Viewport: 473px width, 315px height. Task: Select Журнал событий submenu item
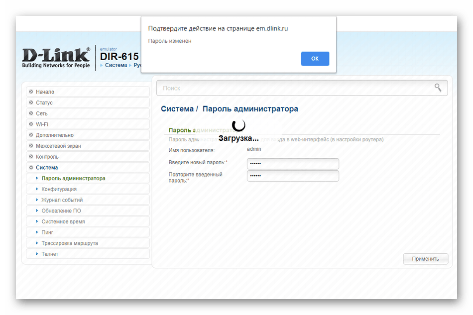(88, 200)
